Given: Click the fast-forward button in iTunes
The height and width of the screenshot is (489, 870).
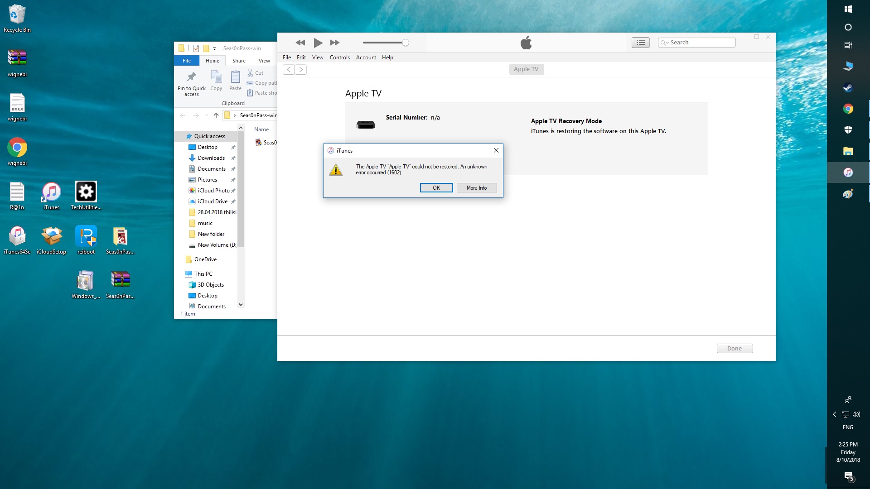Looking at the screenshot, I should click(x=335, y=43).
